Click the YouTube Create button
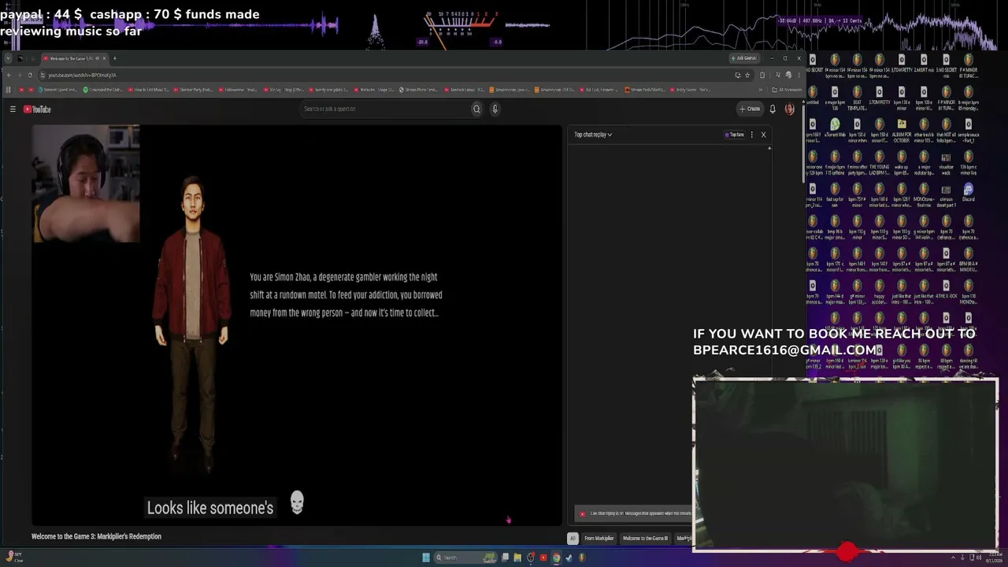 pyautogui.click(x=750, y=109)
